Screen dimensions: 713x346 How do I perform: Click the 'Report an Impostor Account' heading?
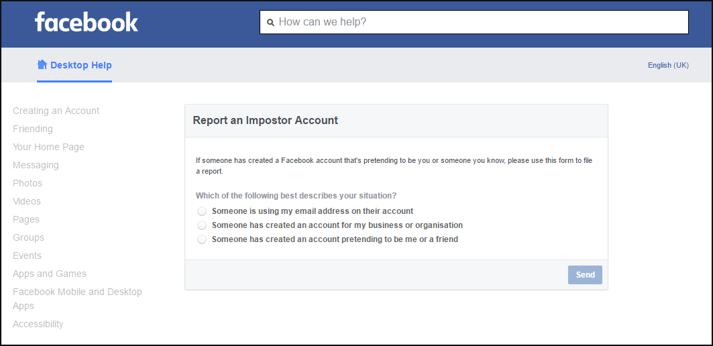point(266,121)
